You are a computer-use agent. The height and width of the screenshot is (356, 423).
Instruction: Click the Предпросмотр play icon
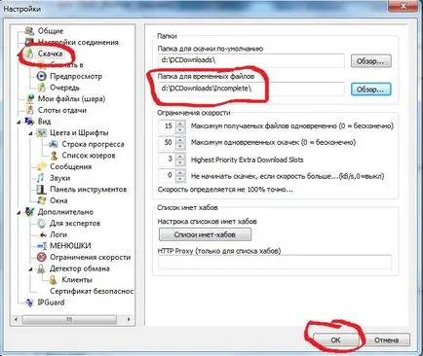42,76
